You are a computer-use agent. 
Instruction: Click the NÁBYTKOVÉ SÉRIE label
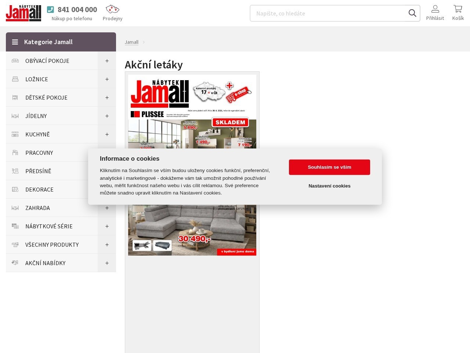(x=49, y=226)
